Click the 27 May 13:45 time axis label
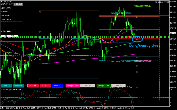The height and width of the screenshot is (110, 177). tap(77, 108)
